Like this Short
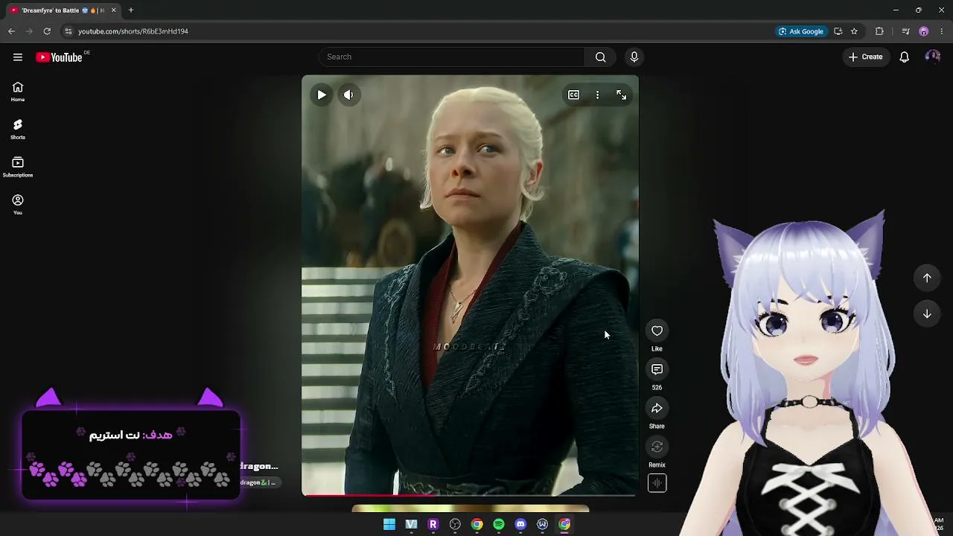The height and width of the screenshot is (536, 953). point(657,331)
